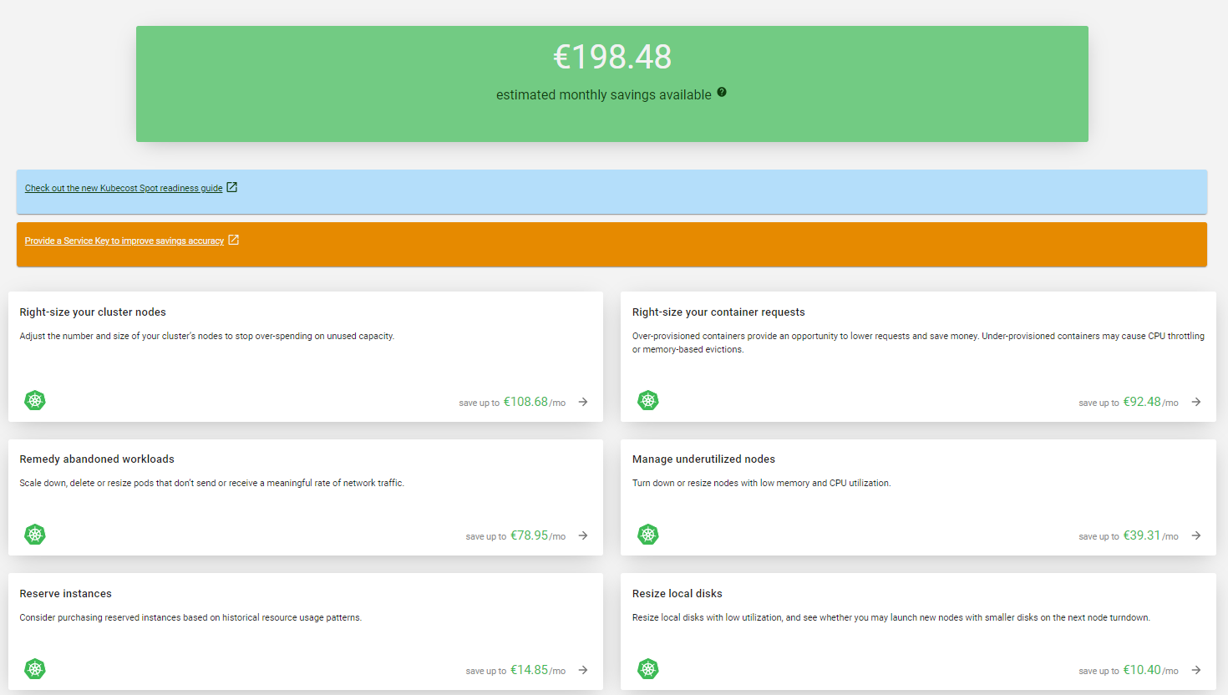
Task: Click the €92.48/mo savings value
Action: 1150,402
